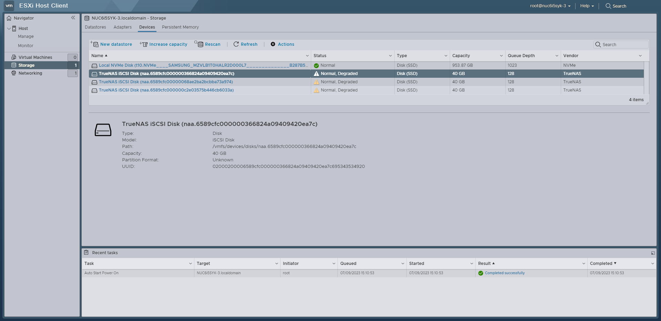Maximize the Recent tasks panel icon
The image size is (661, 321).
coord(653,253)
